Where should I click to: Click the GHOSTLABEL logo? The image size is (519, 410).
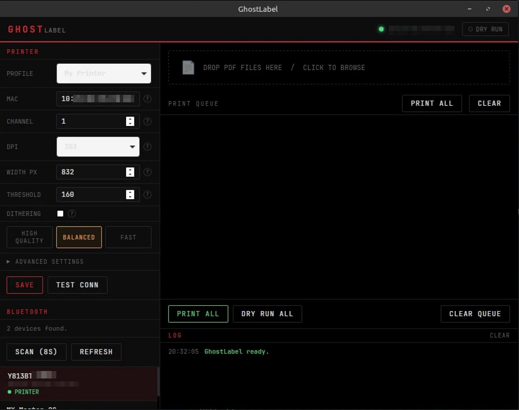click(37, 30)
